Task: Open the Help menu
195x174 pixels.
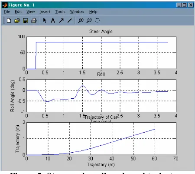Action: (93, 12)
